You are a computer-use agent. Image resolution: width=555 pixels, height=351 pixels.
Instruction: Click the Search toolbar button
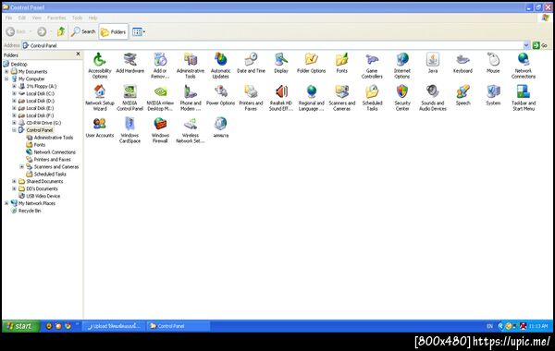coord(83,31)
